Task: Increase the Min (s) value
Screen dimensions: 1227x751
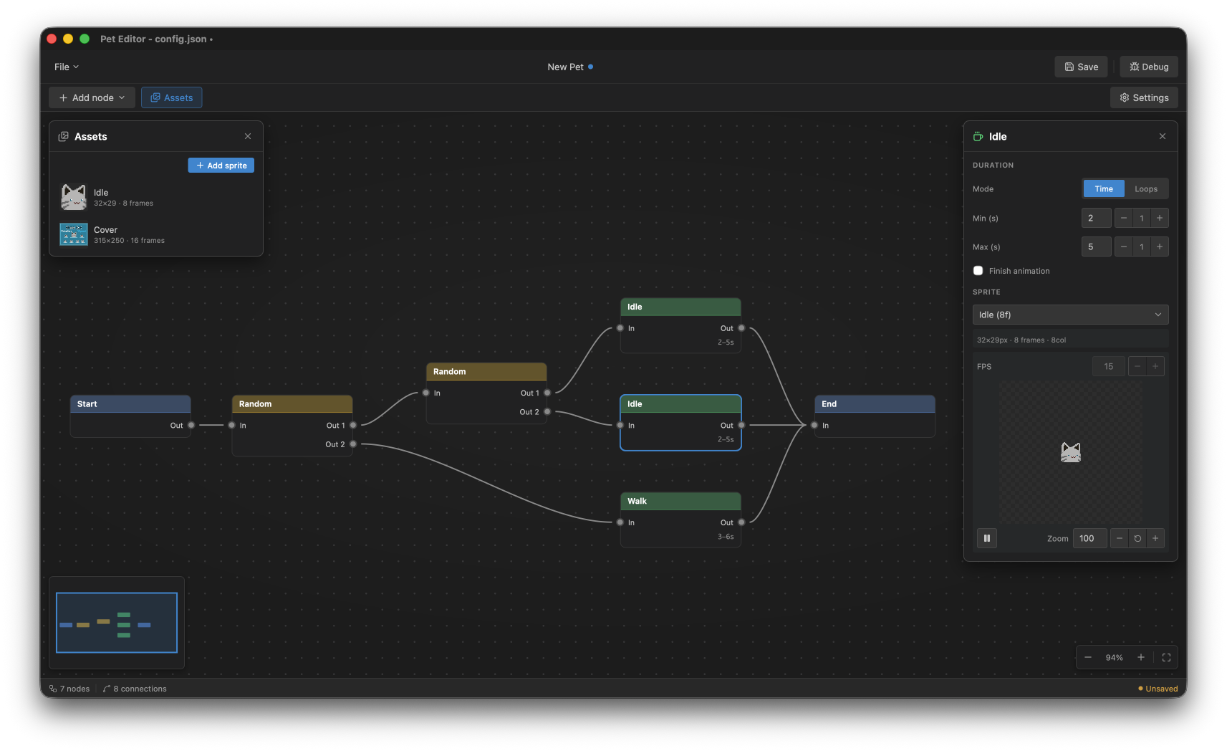Action: point(1159,218)
